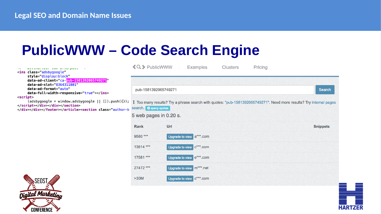Click Upgrade to view in rank 13614 row
The height and width of the screenshot is (214, 381).
[x=180, y=147]
